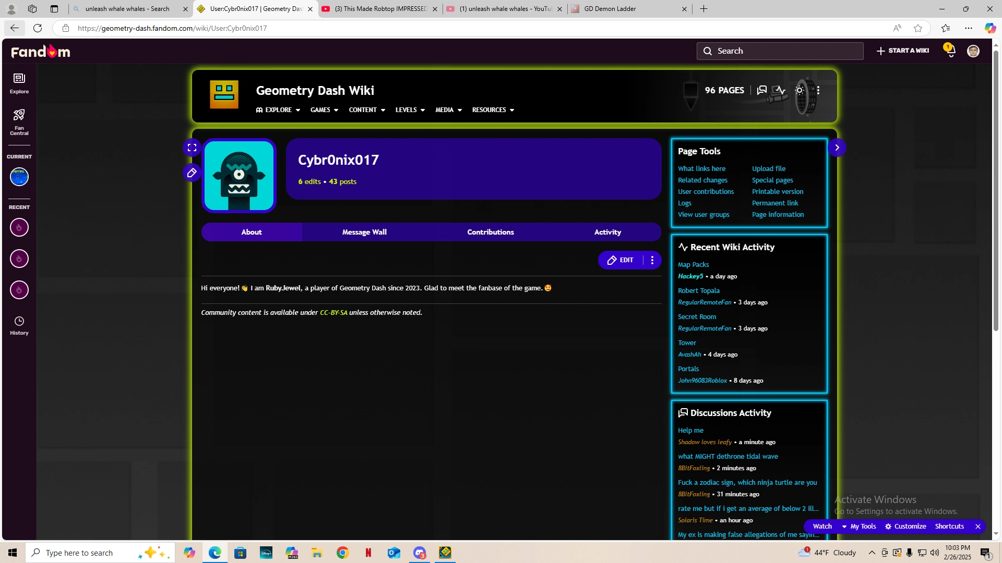Switch to the Message Wall tab
The image size is (1002, 563).
tap(364, 232)
